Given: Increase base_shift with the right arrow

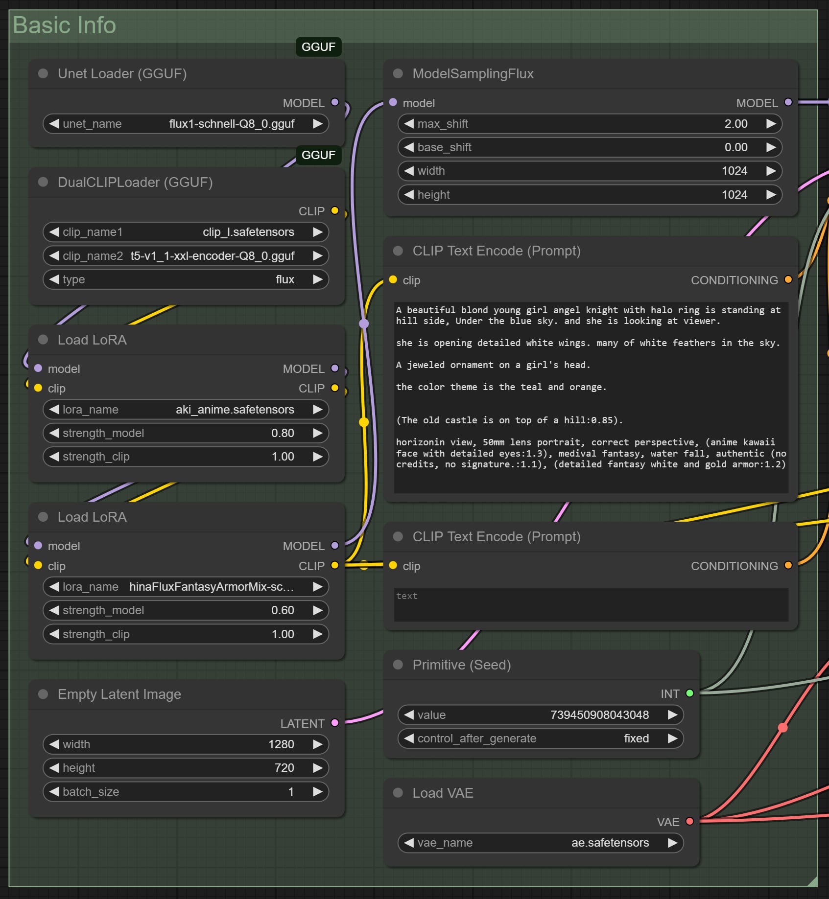Looking at the screenshot, I should tap(771, 147).
